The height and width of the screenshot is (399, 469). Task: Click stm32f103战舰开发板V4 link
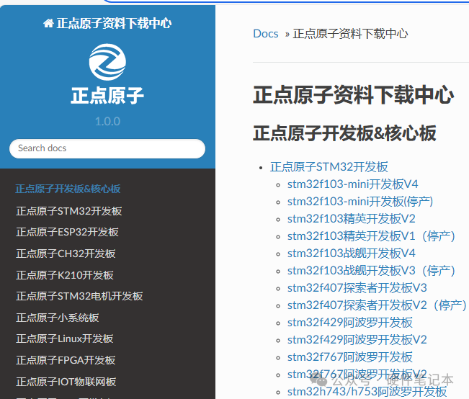coord(351,253)
